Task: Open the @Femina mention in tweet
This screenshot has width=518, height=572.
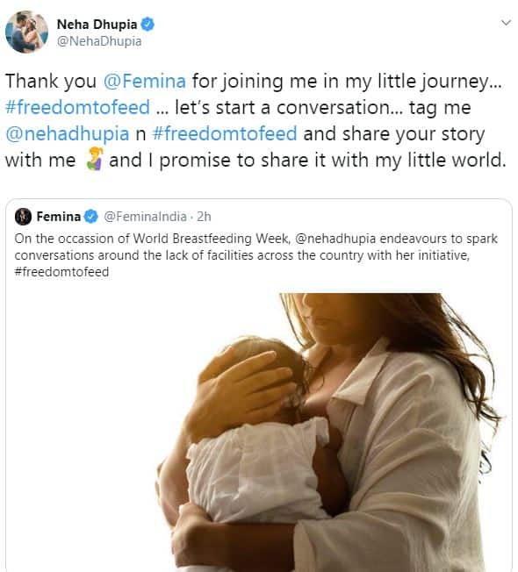Action: [x=145, y=81]
